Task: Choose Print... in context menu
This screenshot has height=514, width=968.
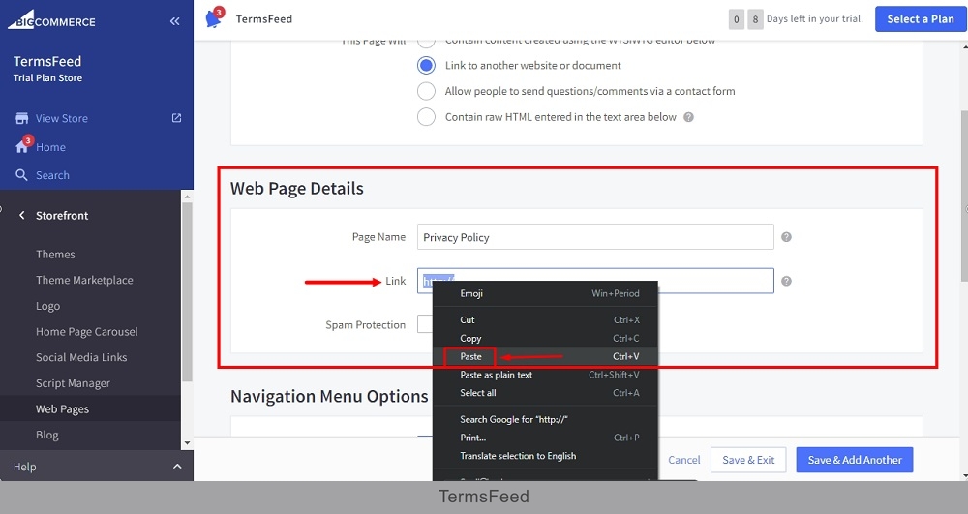Action: (546, 438)
